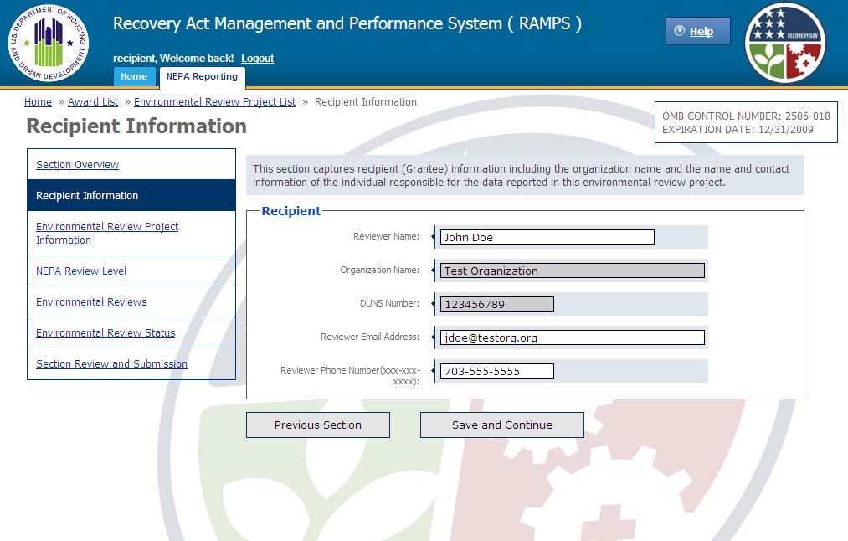Open Award List breadcrumb link

tap(93, 102)
